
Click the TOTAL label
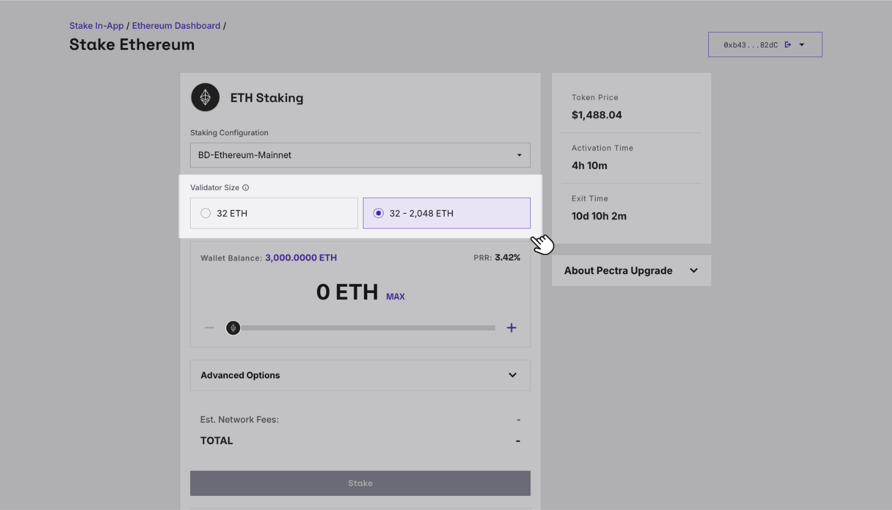tap(217, 441)
